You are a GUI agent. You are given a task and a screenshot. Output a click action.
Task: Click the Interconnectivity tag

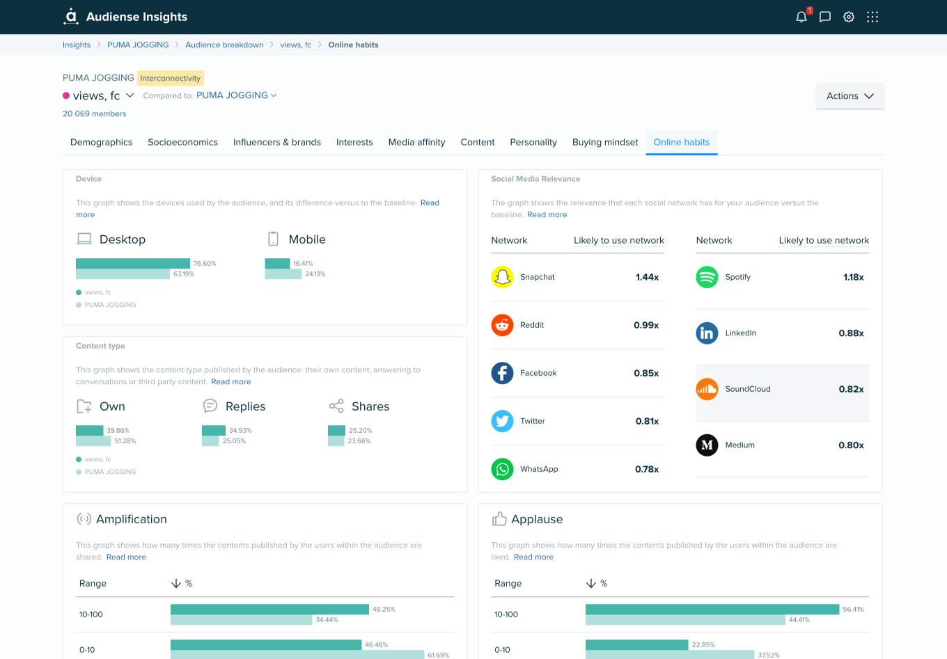[171, 78]
